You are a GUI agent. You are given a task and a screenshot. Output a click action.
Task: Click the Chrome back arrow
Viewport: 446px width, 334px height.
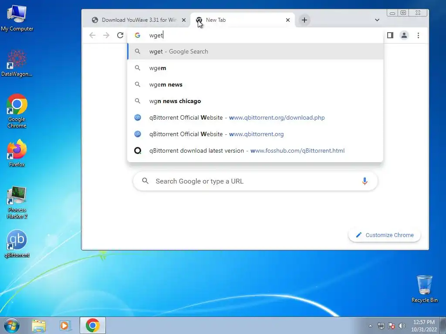92,35
